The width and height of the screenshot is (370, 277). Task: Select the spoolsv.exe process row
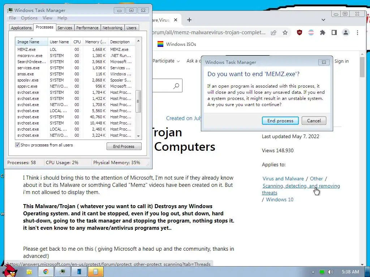75,80
